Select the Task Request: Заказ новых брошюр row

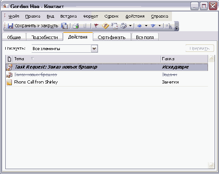click(107, 67)
